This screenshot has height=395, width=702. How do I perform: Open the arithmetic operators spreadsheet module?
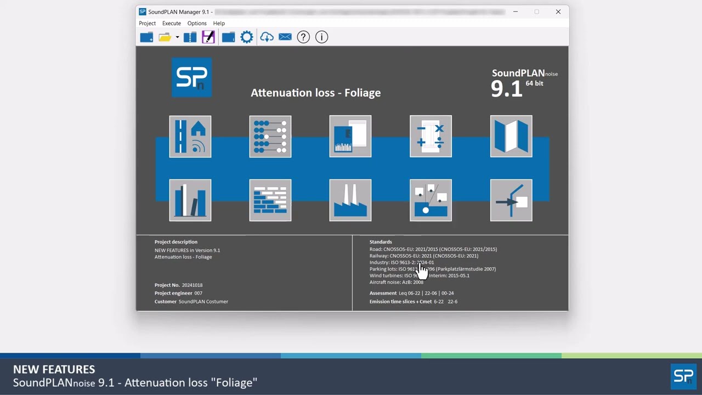click(x=431, y=137)
